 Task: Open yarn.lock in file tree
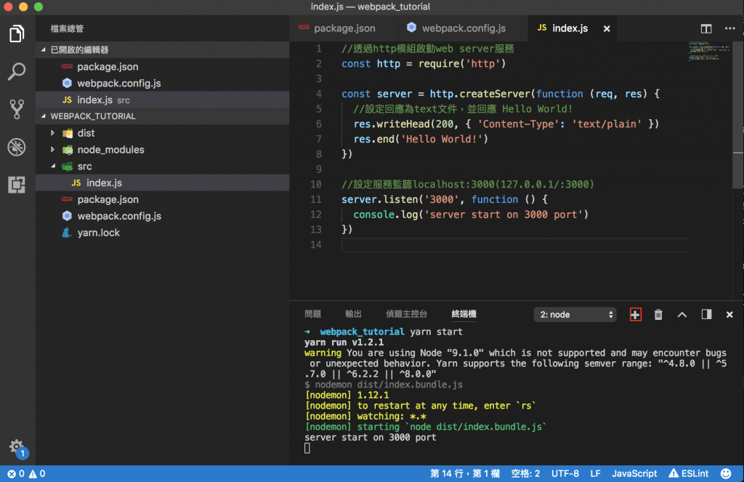coord(98,233)
